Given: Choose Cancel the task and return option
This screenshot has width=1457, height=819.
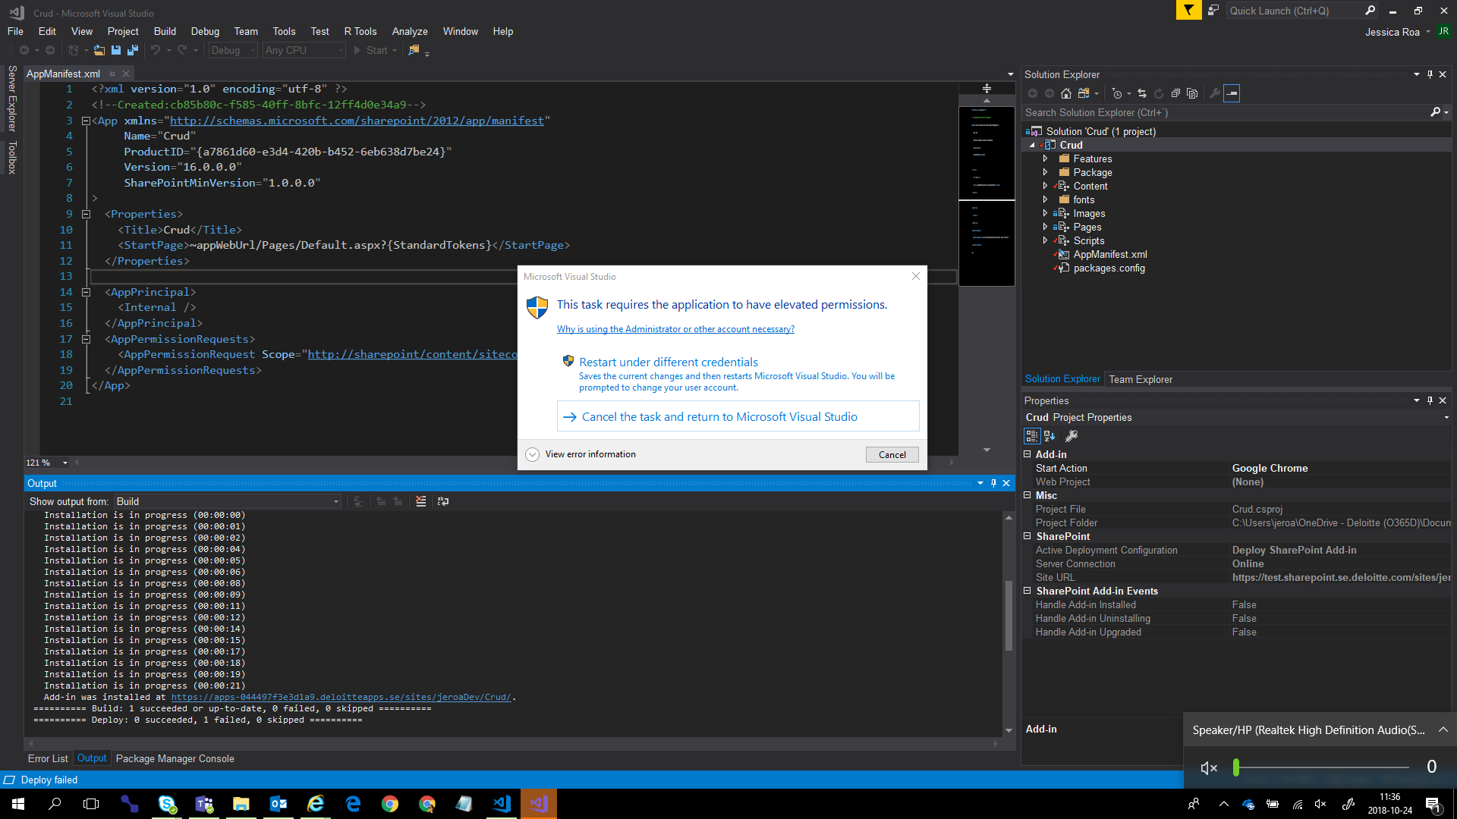Looking at the screenshot, I should [738, 416].
